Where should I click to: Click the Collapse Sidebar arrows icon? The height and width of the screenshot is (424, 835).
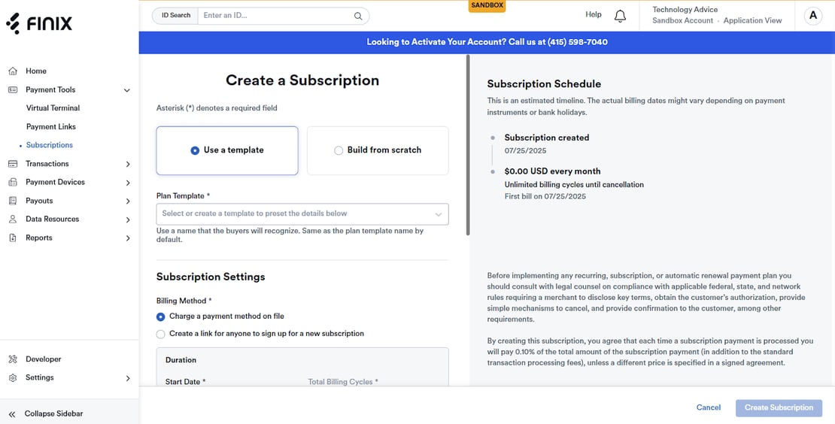pyautogui.click(x=12, y=414)
